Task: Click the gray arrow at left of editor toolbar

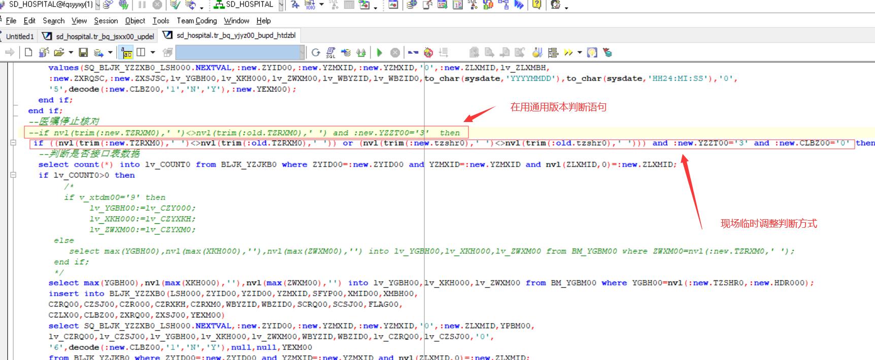Action: click(x=9, y=52)
